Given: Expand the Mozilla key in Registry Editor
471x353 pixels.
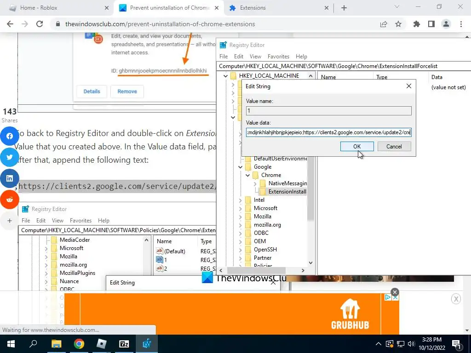Looking at the screenshot, I should click(x=240, y=216).
